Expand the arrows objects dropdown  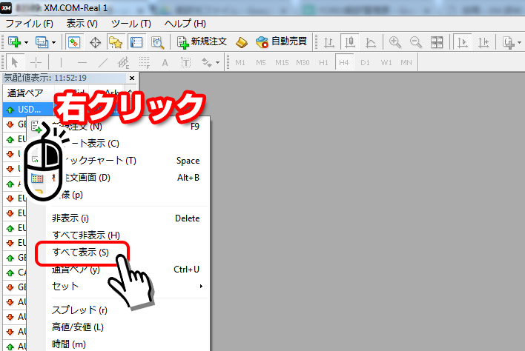pos(217,62)
